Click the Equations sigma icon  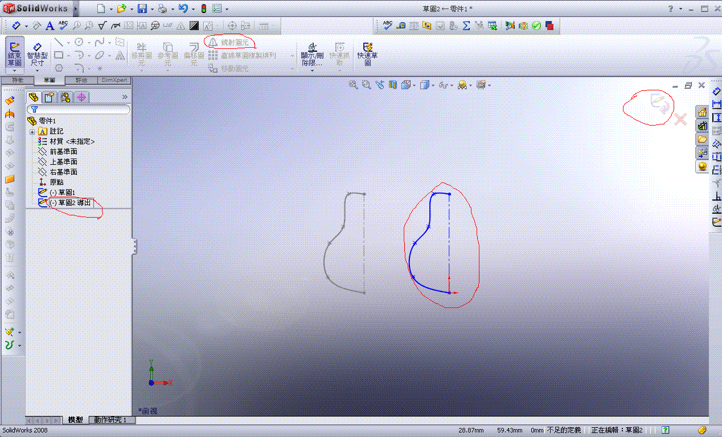click(x=466, y=26)
